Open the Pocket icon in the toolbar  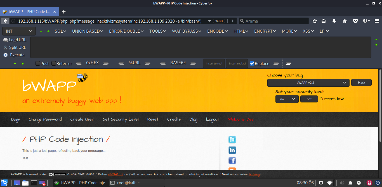pos(355,21)
